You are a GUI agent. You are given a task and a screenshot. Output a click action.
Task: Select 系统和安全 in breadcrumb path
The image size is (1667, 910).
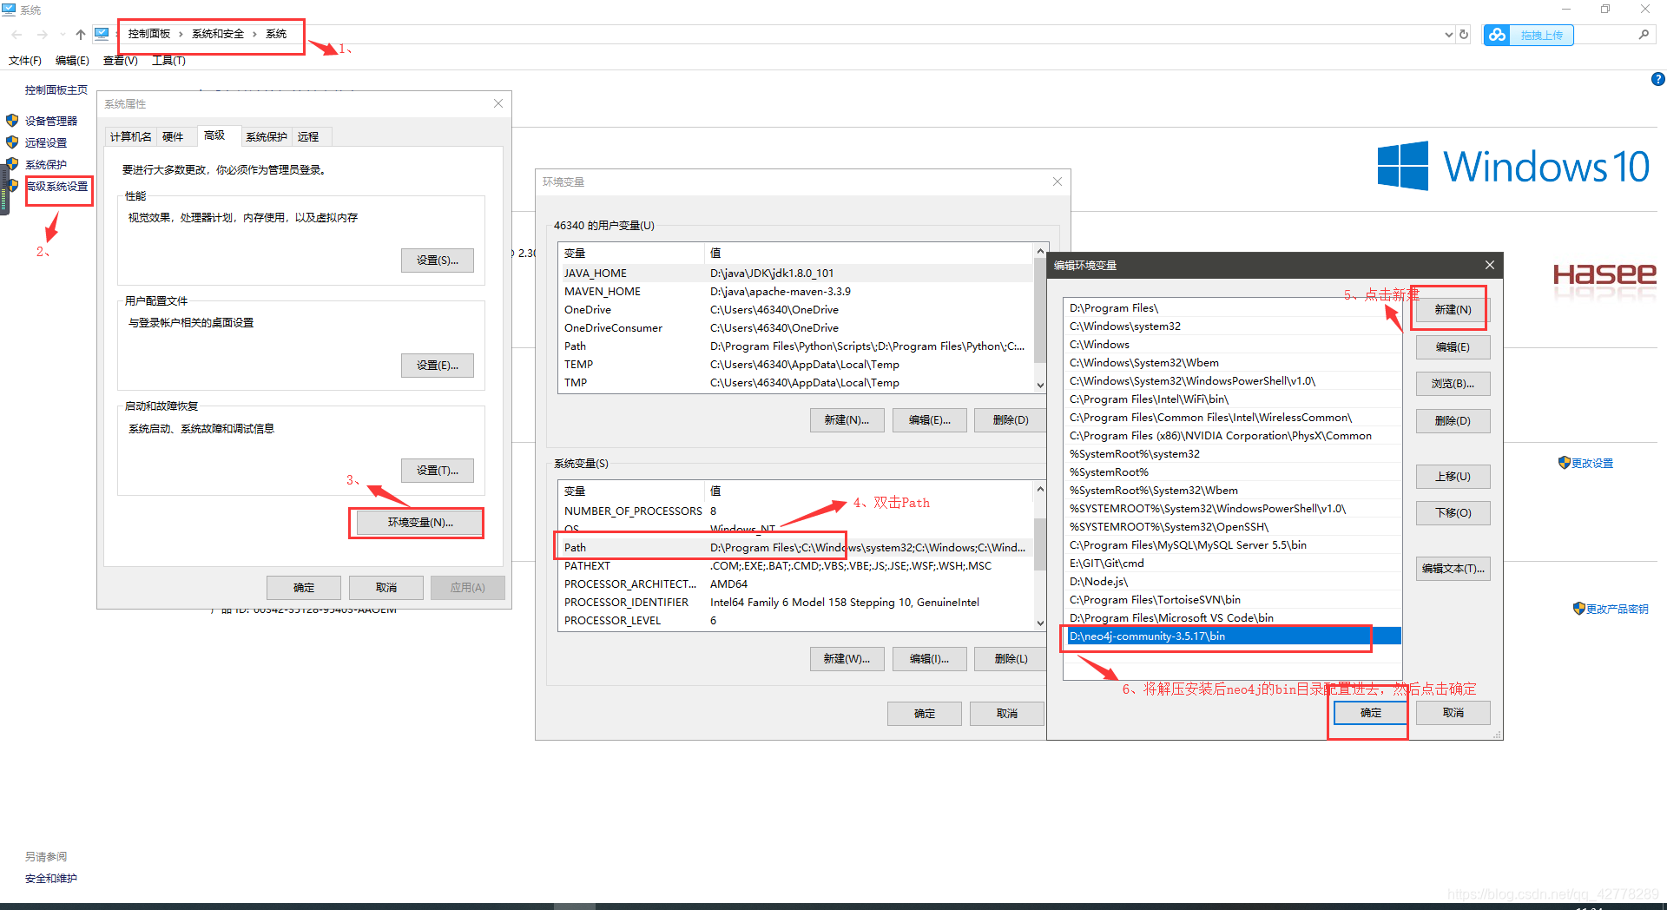[x=218, y=34]
